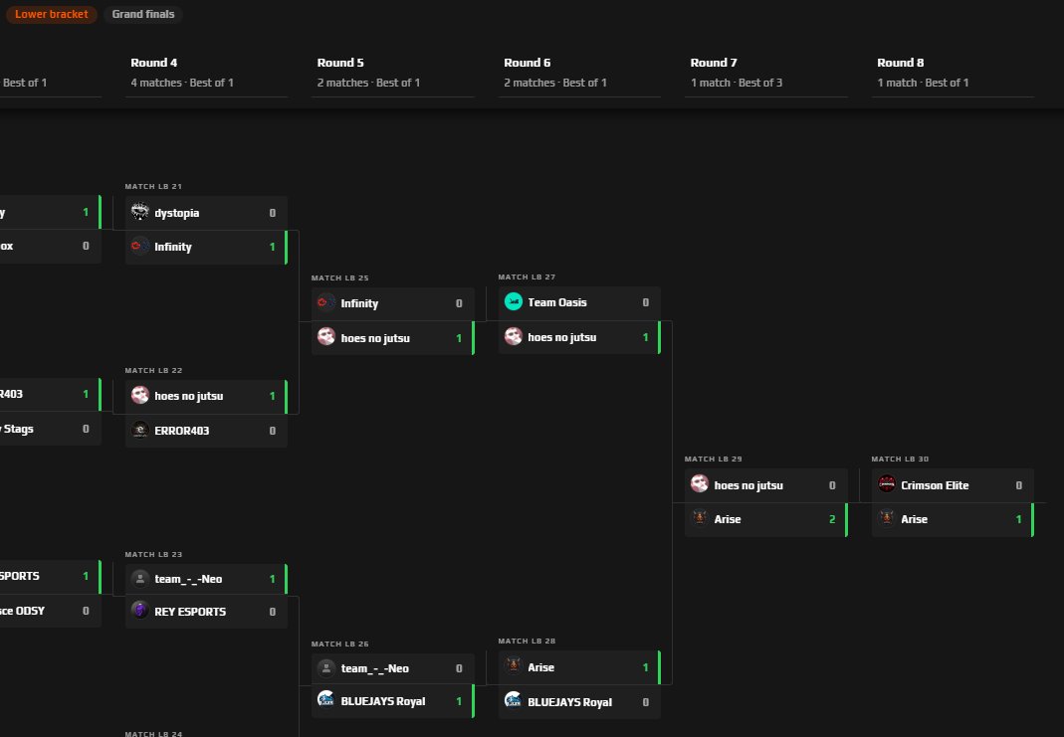Click BLUEJAYS Royal logo in Match LB 28

click(514, 701)
